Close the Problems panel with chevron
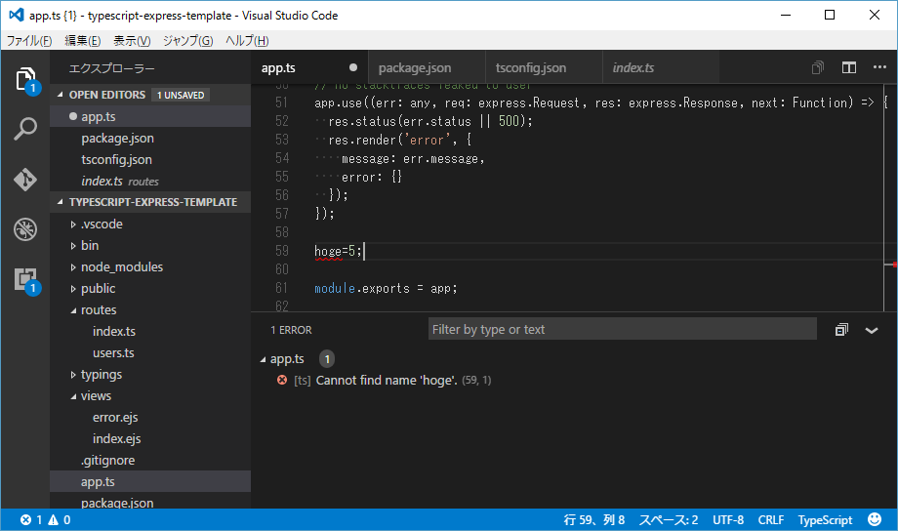Screen dimensions: 898x531 871,330
